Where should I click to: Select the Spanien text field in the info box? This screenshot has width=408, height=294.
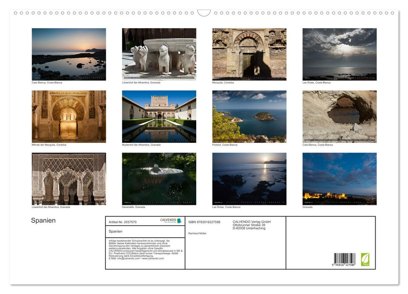tap(115, 231)
